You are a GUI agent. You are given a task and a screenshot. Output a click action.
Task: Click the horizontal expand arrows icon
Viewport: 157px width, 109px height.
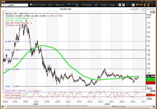(137, 5)
